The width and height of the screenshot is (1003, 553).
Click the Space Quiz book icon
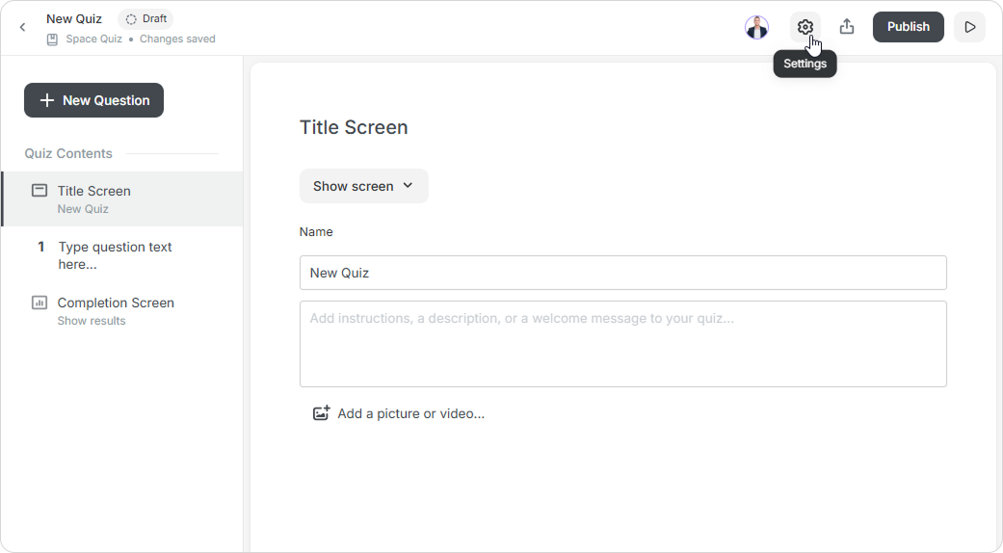point(52,39)
